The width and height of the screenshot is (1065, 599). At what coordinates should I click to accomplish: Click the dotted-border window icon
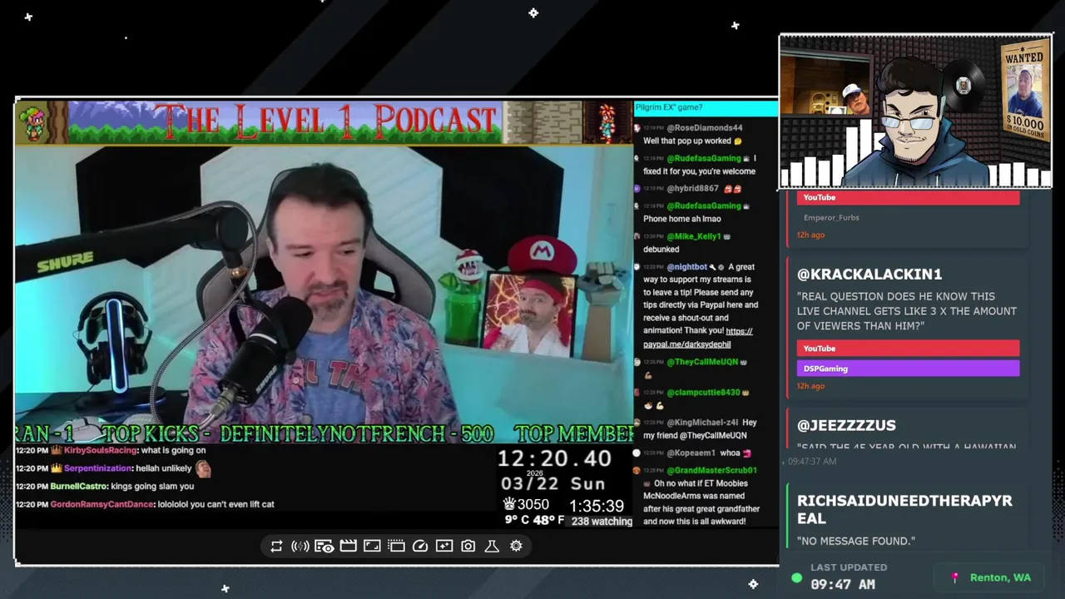(x=396, y=546)
